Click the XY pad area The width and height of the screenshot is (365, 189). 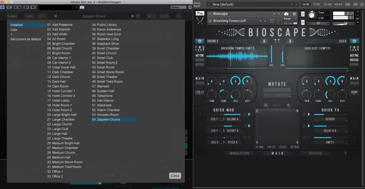[x=277, y=127]
